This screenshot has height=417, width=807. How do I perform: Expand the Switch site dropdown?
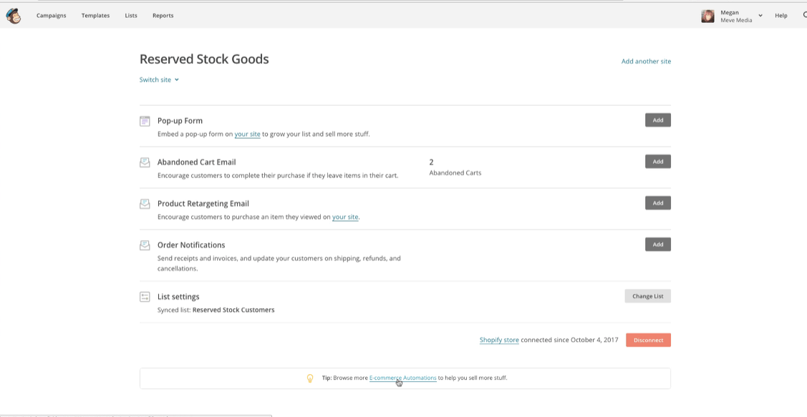coord(159,79)
